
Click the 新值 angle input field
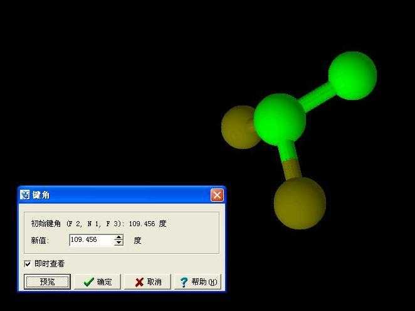(91, 240)
